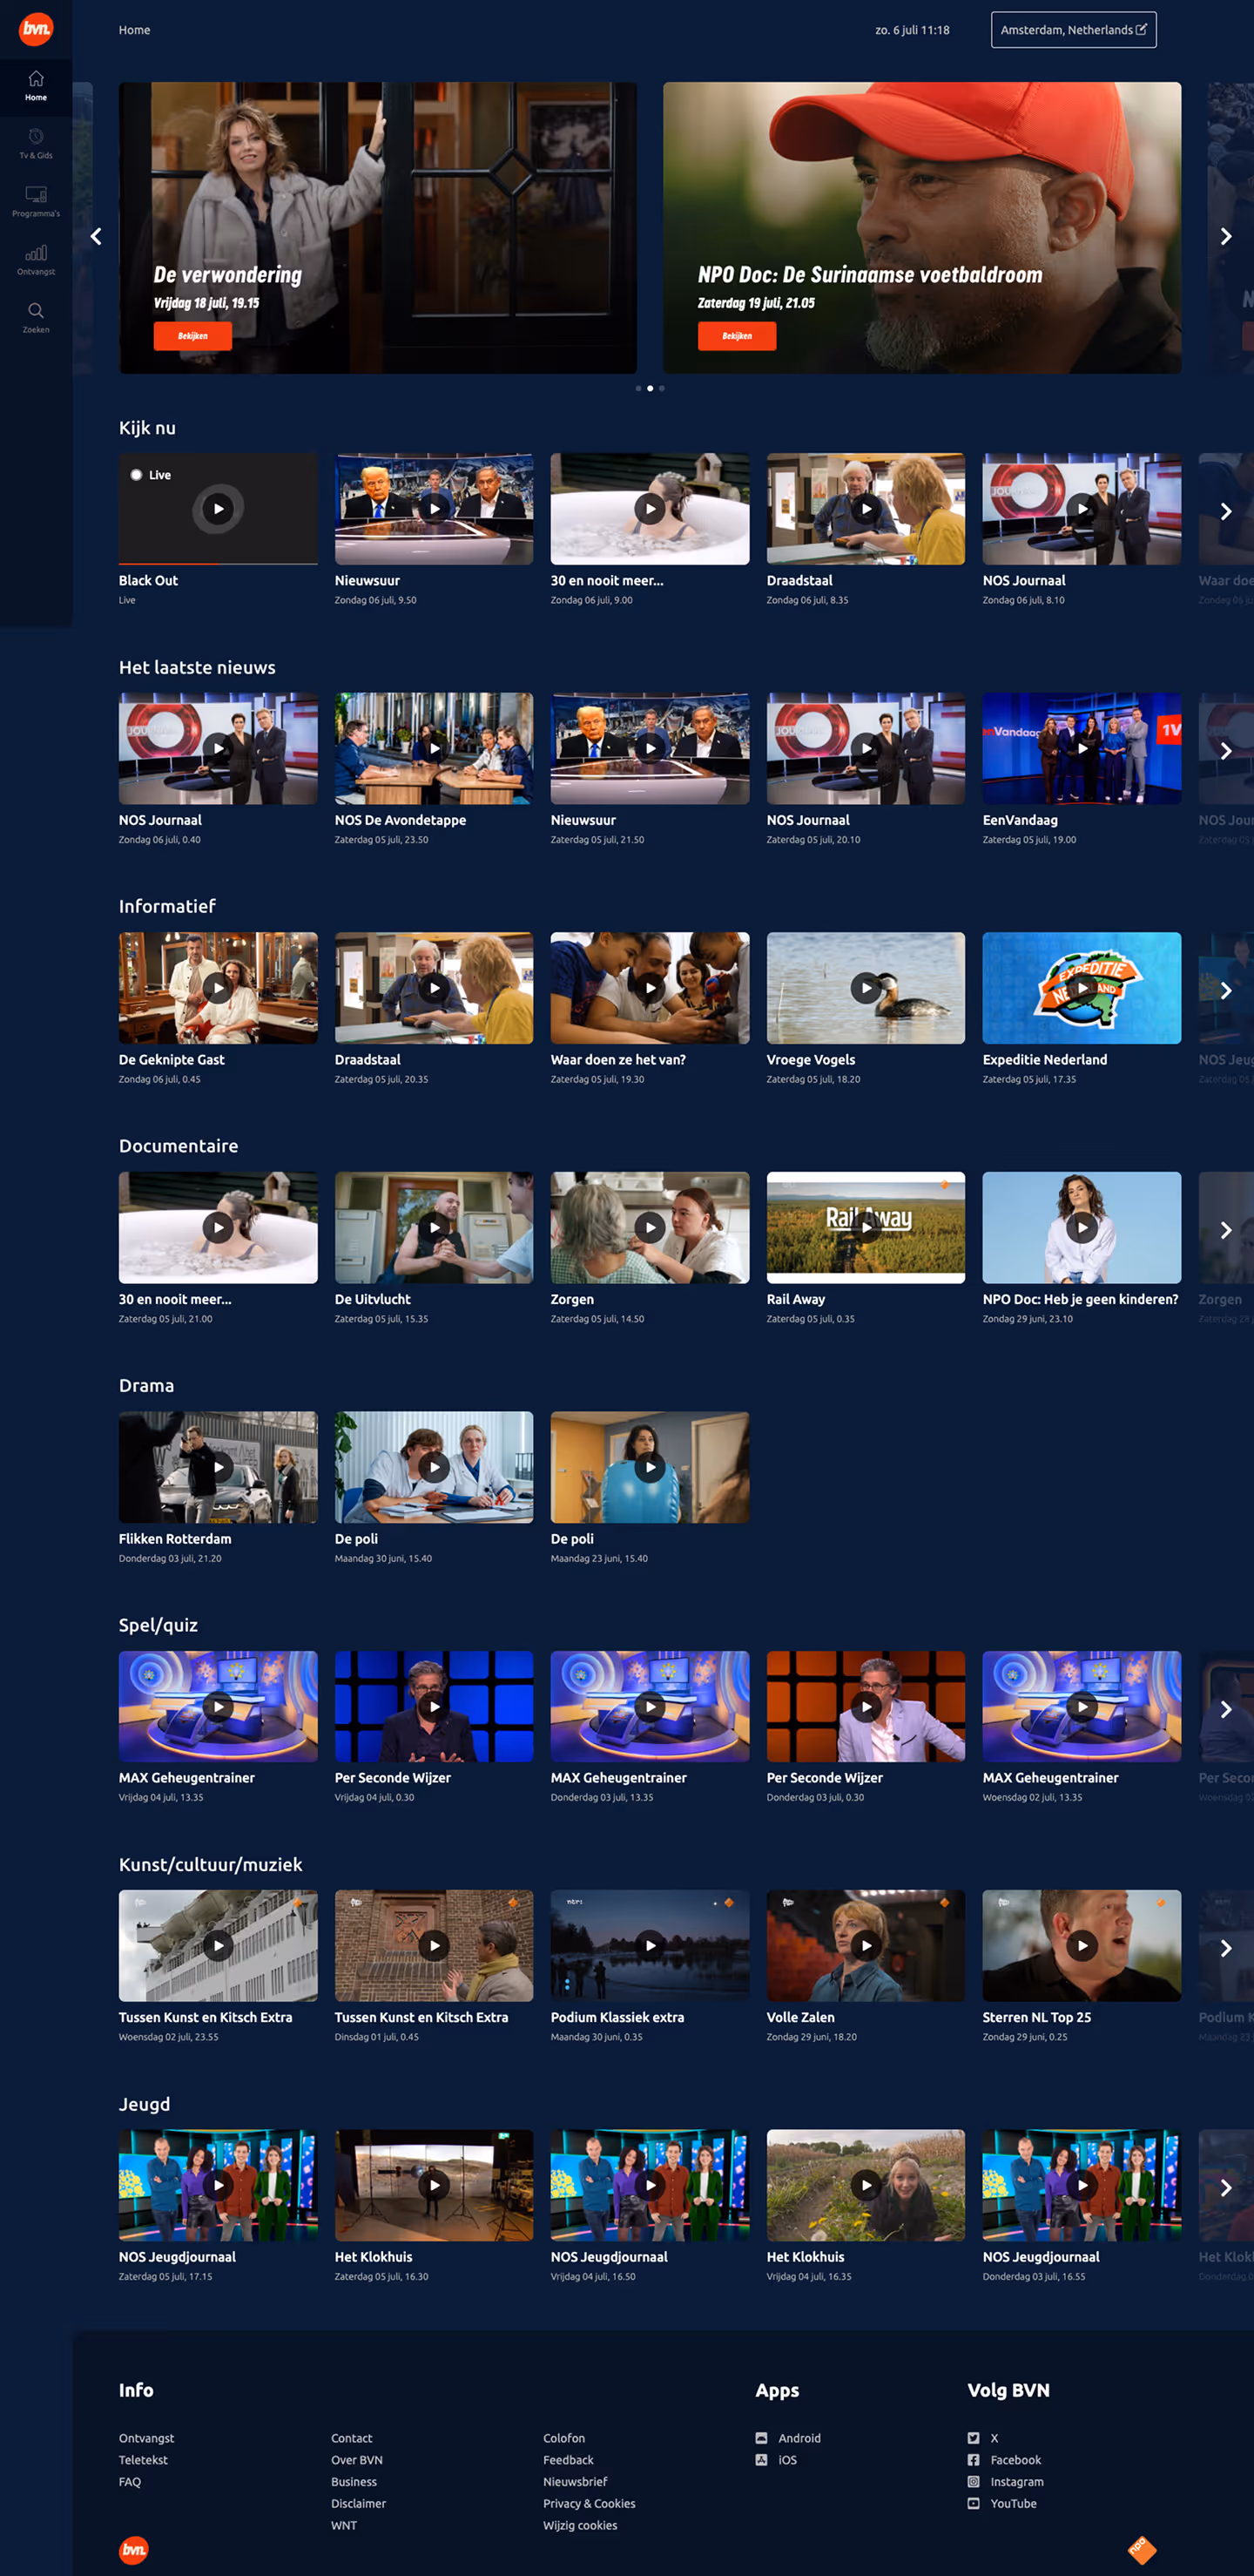
Task: Click the Home breadcrumb in header
Action: point(134,30)
